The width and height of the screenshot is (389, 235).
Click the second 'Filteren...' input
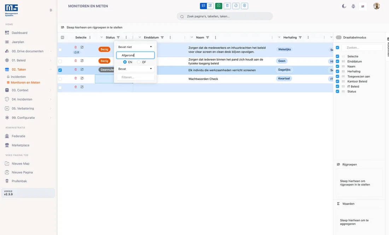135,77
